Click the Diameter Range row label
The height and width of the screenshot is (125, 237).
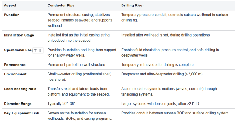click(x=18, y=104)
